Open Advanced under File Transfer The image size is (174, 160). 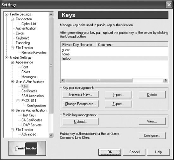tap(29, 134)
